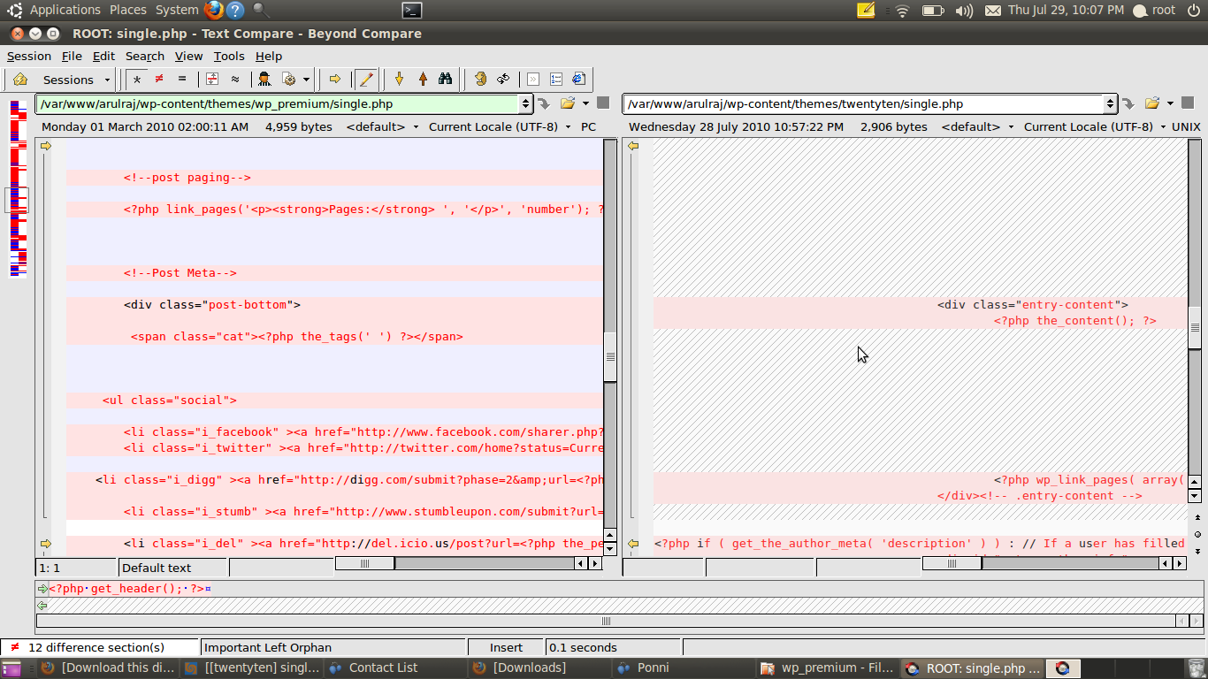
Task: Open the Session menu
Action: click(x=29, y=56)
